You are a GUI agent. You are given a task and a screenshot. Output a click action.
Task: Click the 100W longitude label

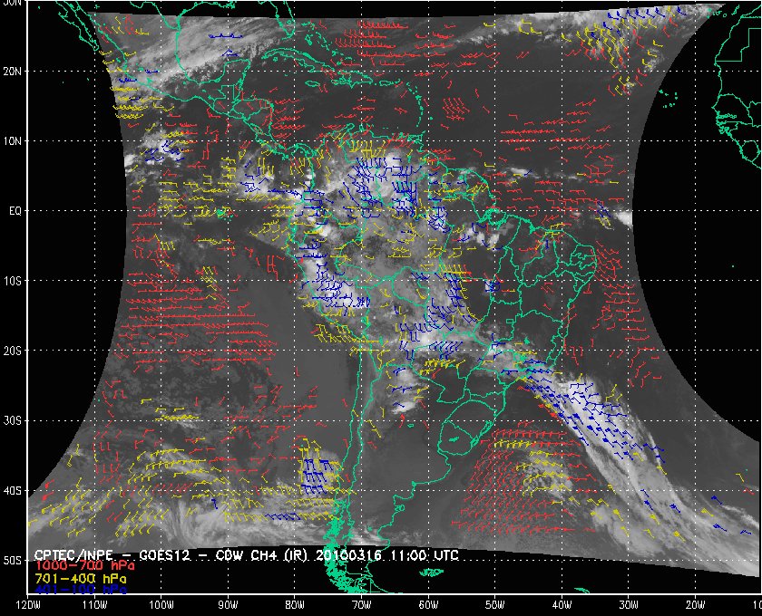pyautogui.click(x=161, y=605)
